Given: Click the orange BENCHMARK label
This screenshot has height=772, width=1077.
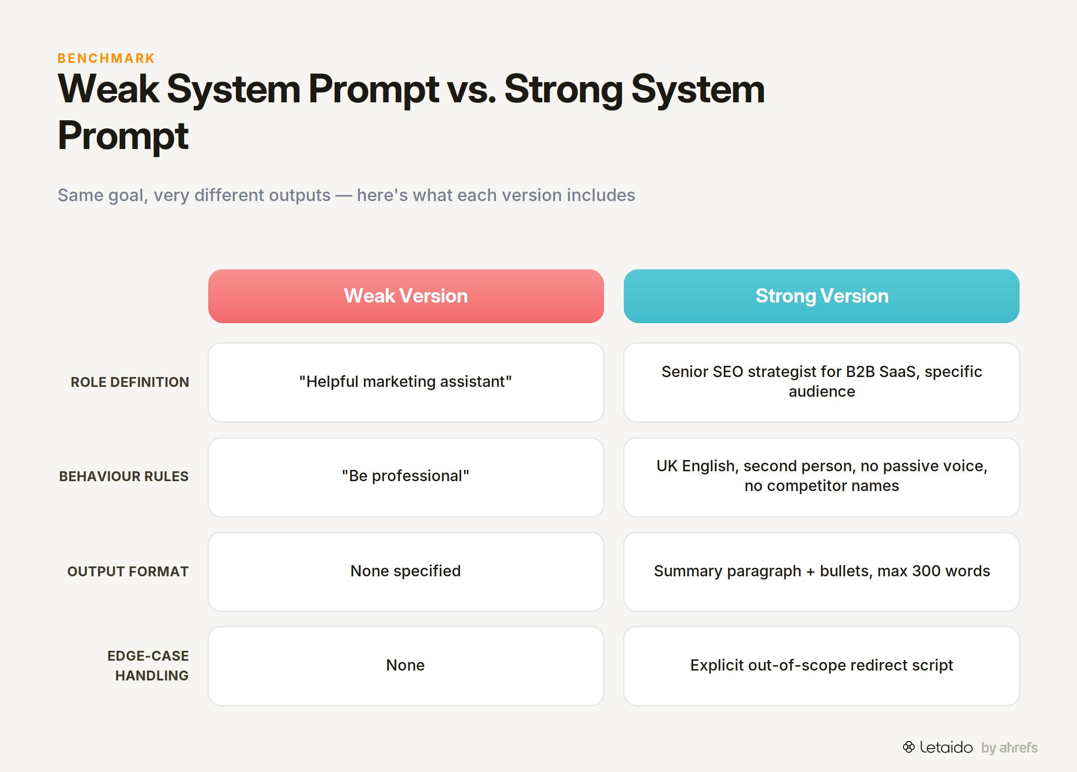Looking at the screenshot, I should point(106,58).
